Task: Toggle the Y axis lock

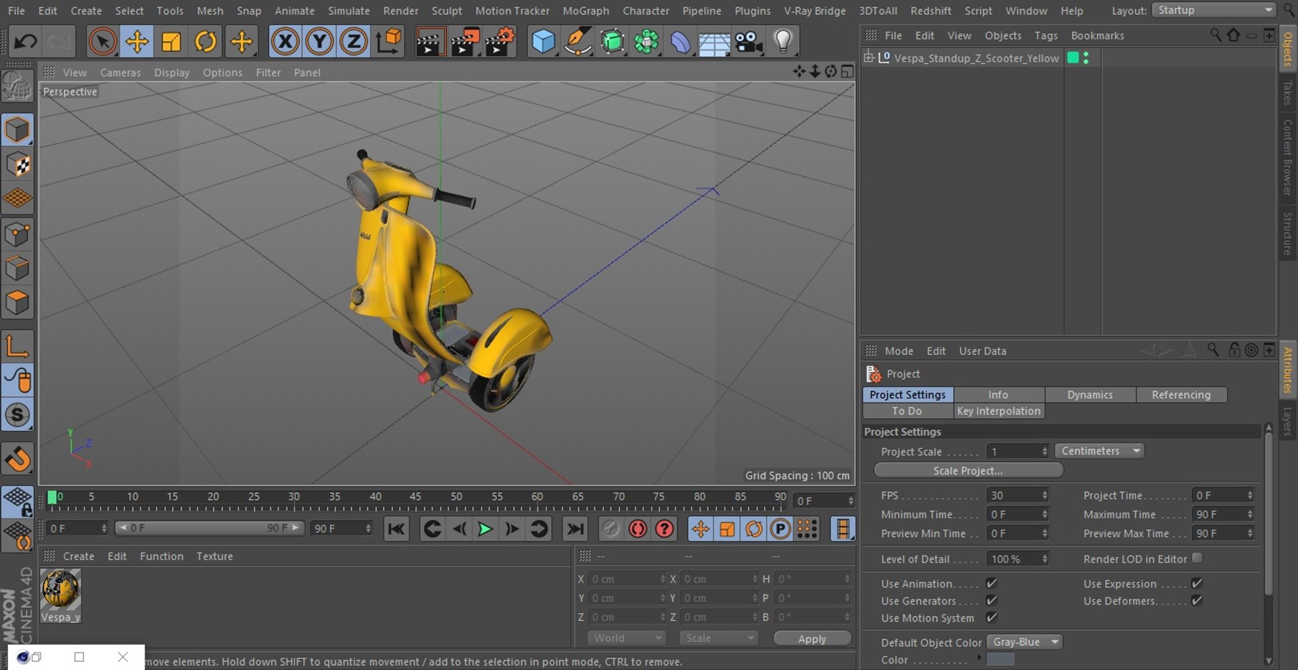Action: coord(320,42)
